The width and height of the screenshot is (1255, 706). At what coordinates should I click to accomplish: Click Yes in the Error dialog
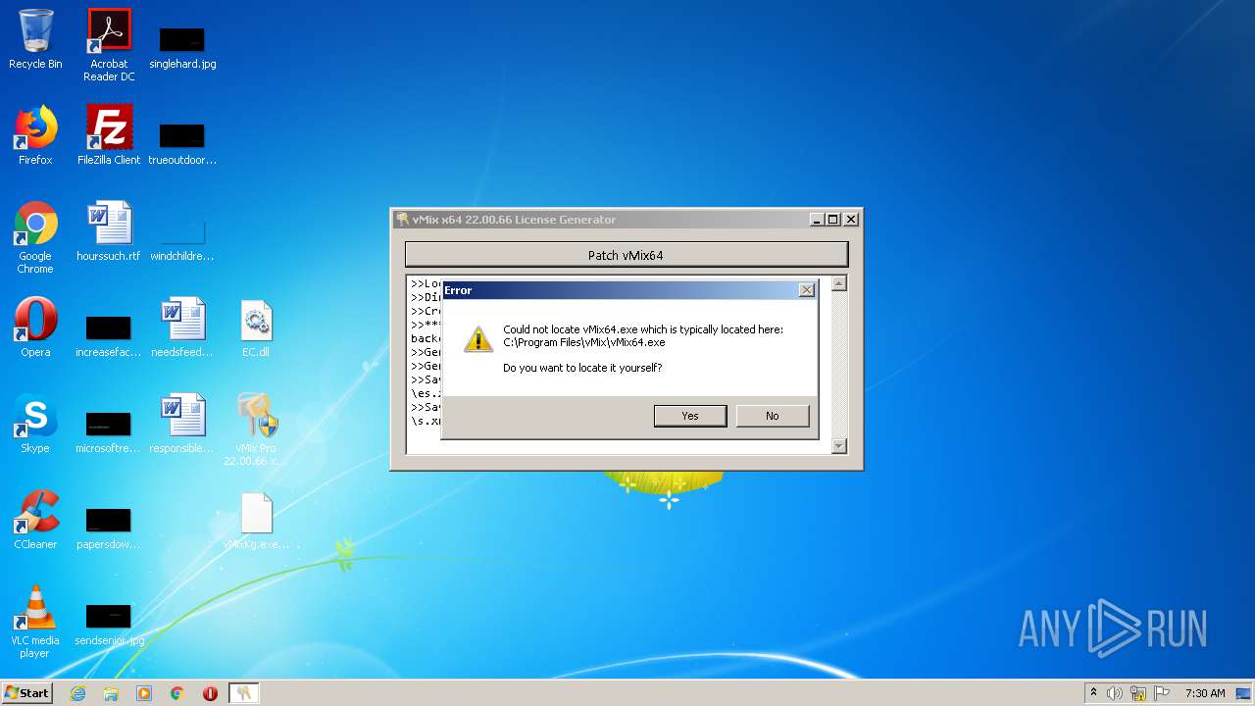[x=690, y=416]
